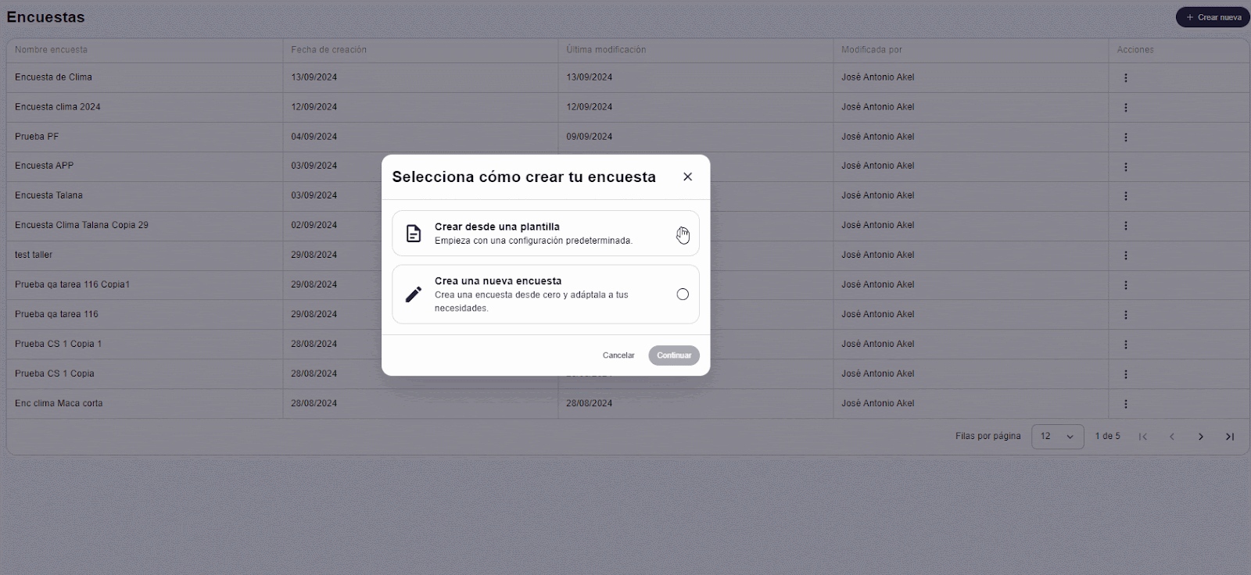Select 'Prueba qa tarea 116 Copia1' row name

point(72,284)
